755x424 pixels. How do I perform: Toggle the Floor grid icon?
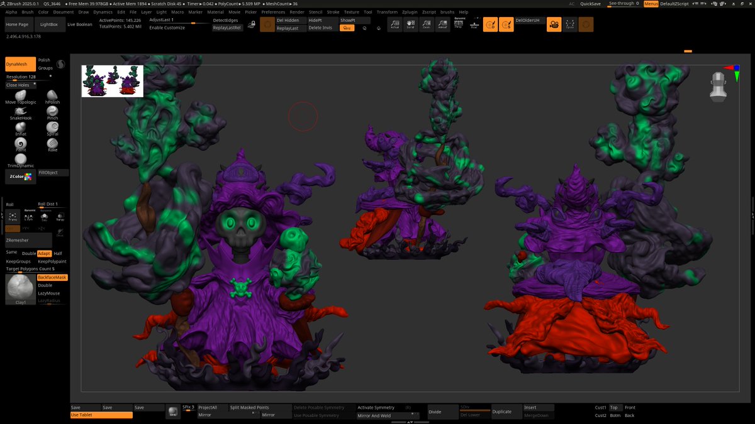[x=474, y=24]
